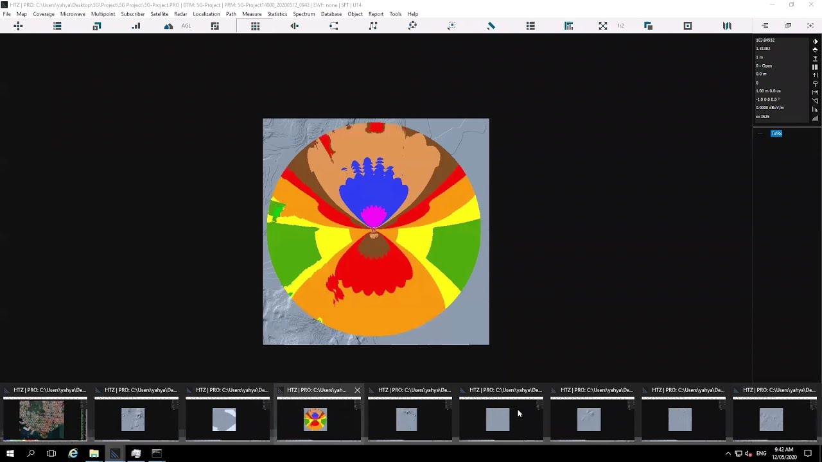
Task: Click the rotating circle arrows toolbar icon
Action: [412, 26]
